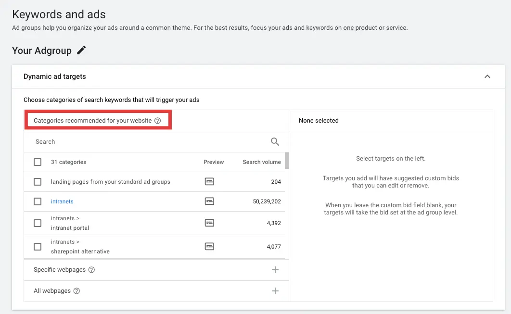This screenshot has height=314, width=511.
Task: View preview icon for sharepoint alternative
Action: click(x=209, y=246)
